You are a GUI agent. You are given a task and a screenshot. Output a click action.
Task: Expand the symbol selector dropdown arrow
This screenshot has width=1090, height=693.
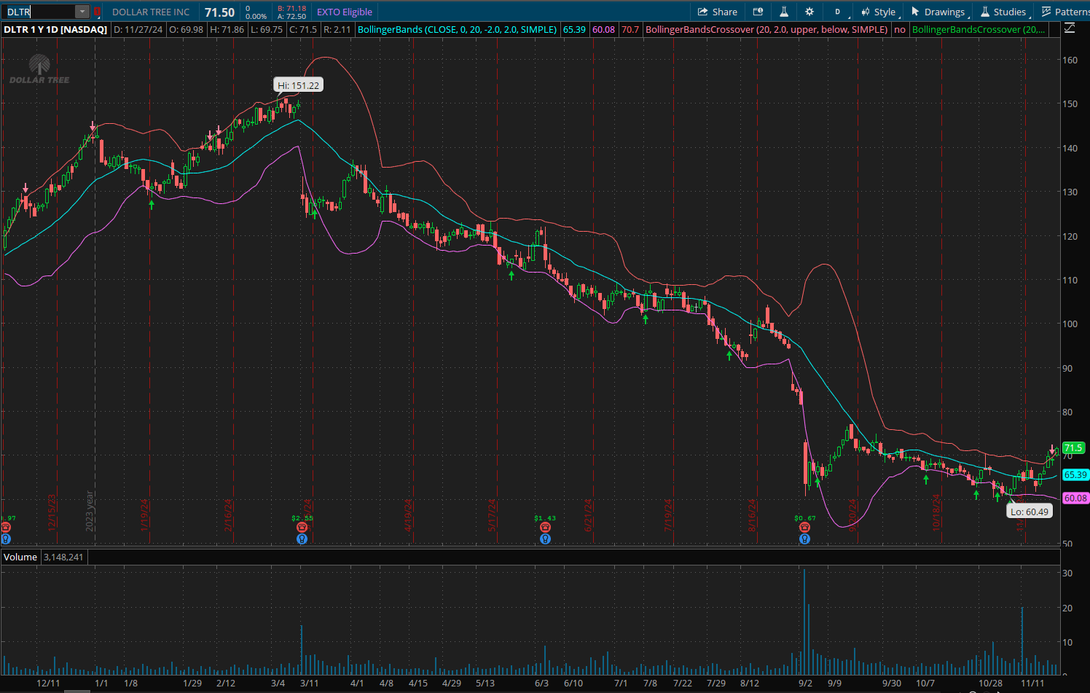click(82, 12)
